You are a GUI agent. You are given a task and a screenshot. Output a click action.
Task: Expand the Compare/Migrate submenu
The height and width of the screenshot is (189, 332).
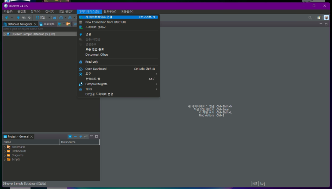(118, 84)
